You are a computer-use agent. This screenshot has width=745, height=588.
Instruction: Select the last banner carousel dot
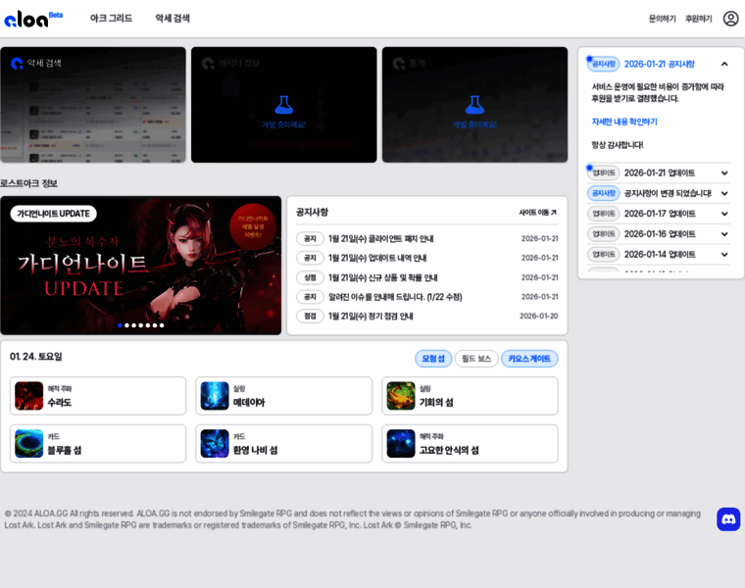click(x=162, y=325)
